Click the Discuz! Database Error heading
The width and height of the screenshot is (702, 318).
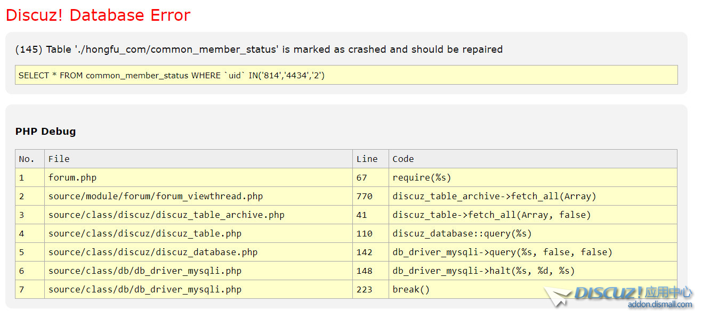[x=98, y=15]
